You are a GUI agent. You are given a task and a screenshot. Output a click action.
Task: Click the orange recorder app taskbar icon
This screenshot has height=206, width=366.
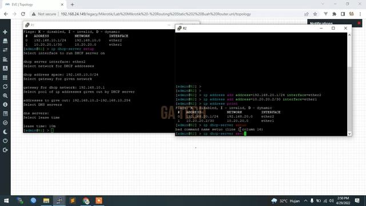point(99,201)
